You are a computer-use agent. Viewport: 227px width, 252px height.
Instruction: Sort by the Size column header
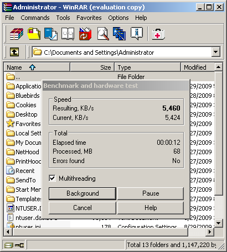coord(92,67)
